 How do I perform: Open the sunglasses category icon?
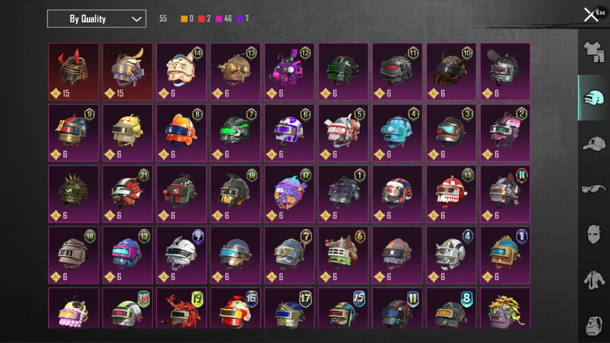(x=594, y=189)
